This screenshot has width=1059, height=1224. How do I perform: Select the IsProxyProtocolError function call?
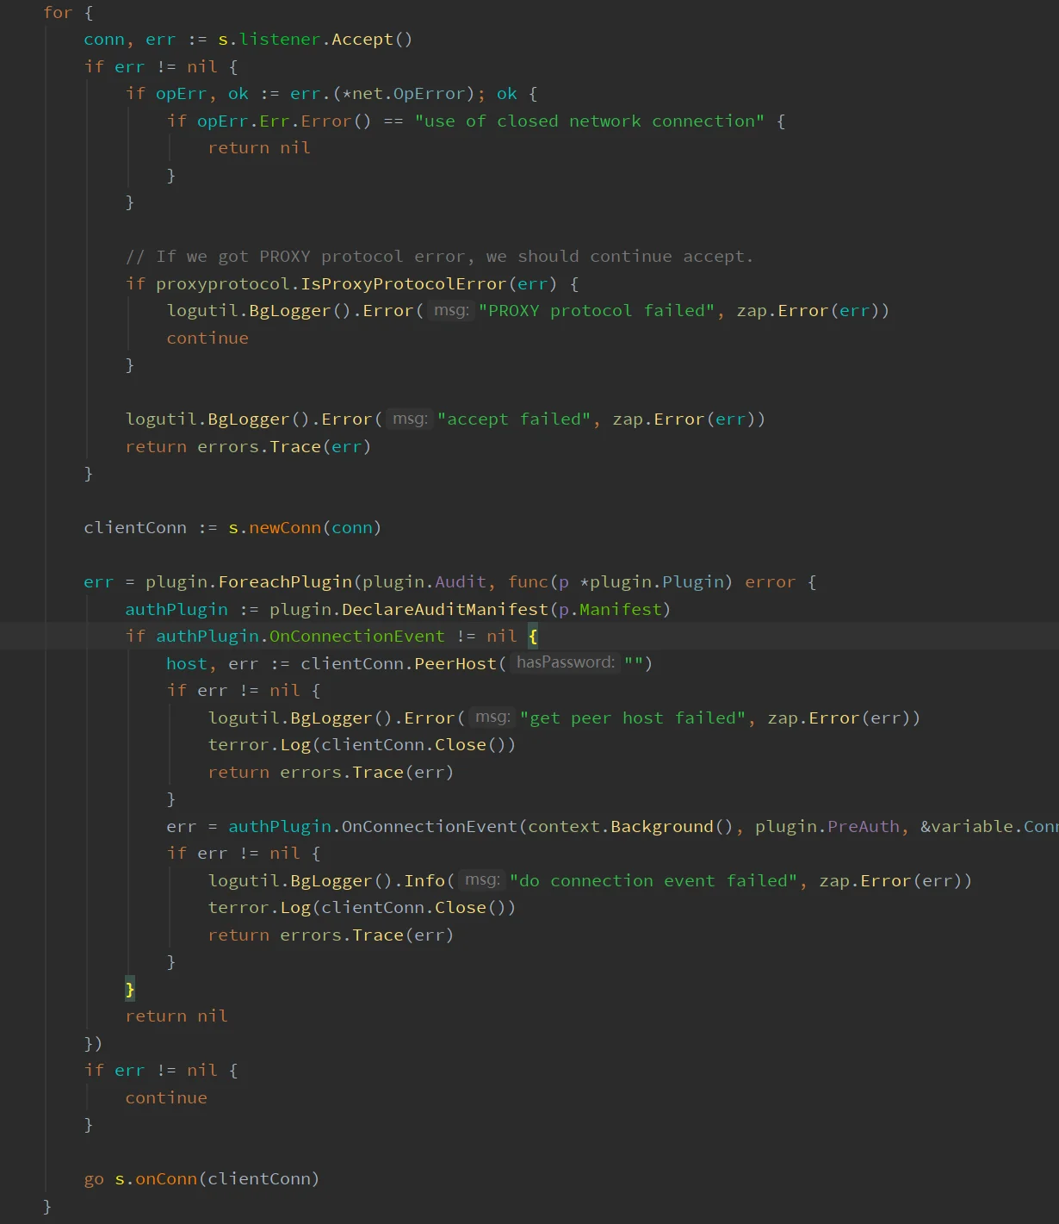tap(403, 284)
